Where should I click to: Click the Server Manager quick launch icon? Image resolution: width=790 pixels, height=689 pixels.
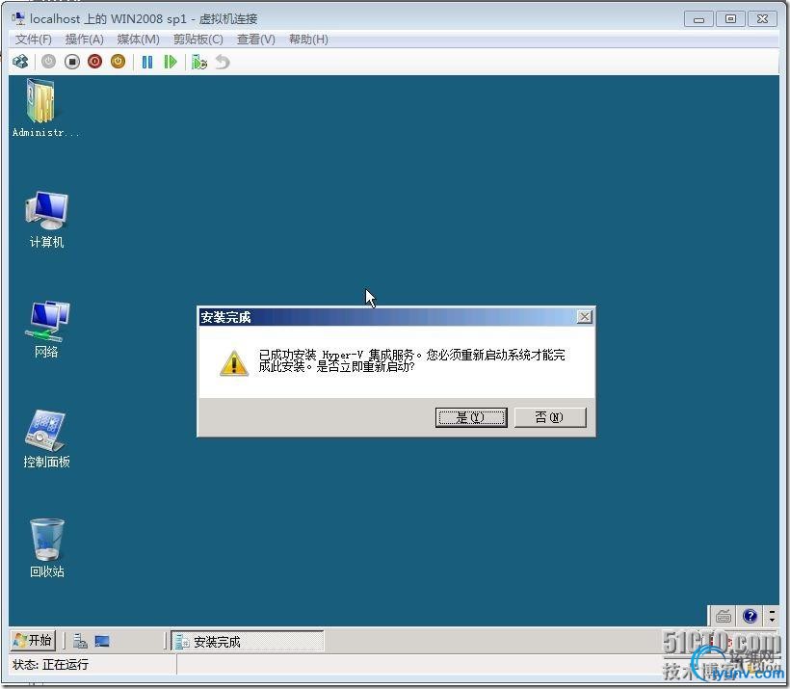80,641
